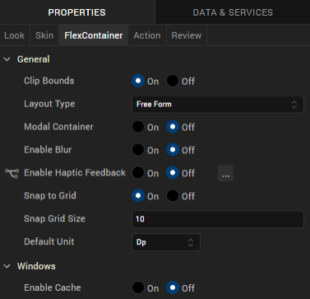Image resolution: width=310 pixels, height=299 pixels.
Task: Collapse the General section chevron
Action: tap(7, 59)
